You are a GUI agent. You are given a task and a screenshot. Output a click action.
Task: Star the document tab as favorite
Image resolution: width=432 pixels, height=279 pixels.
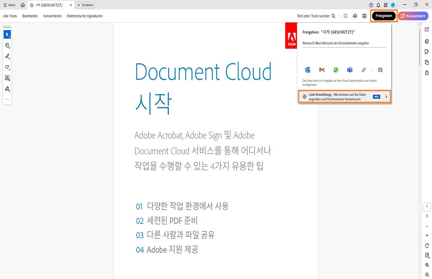coord(32,5)
